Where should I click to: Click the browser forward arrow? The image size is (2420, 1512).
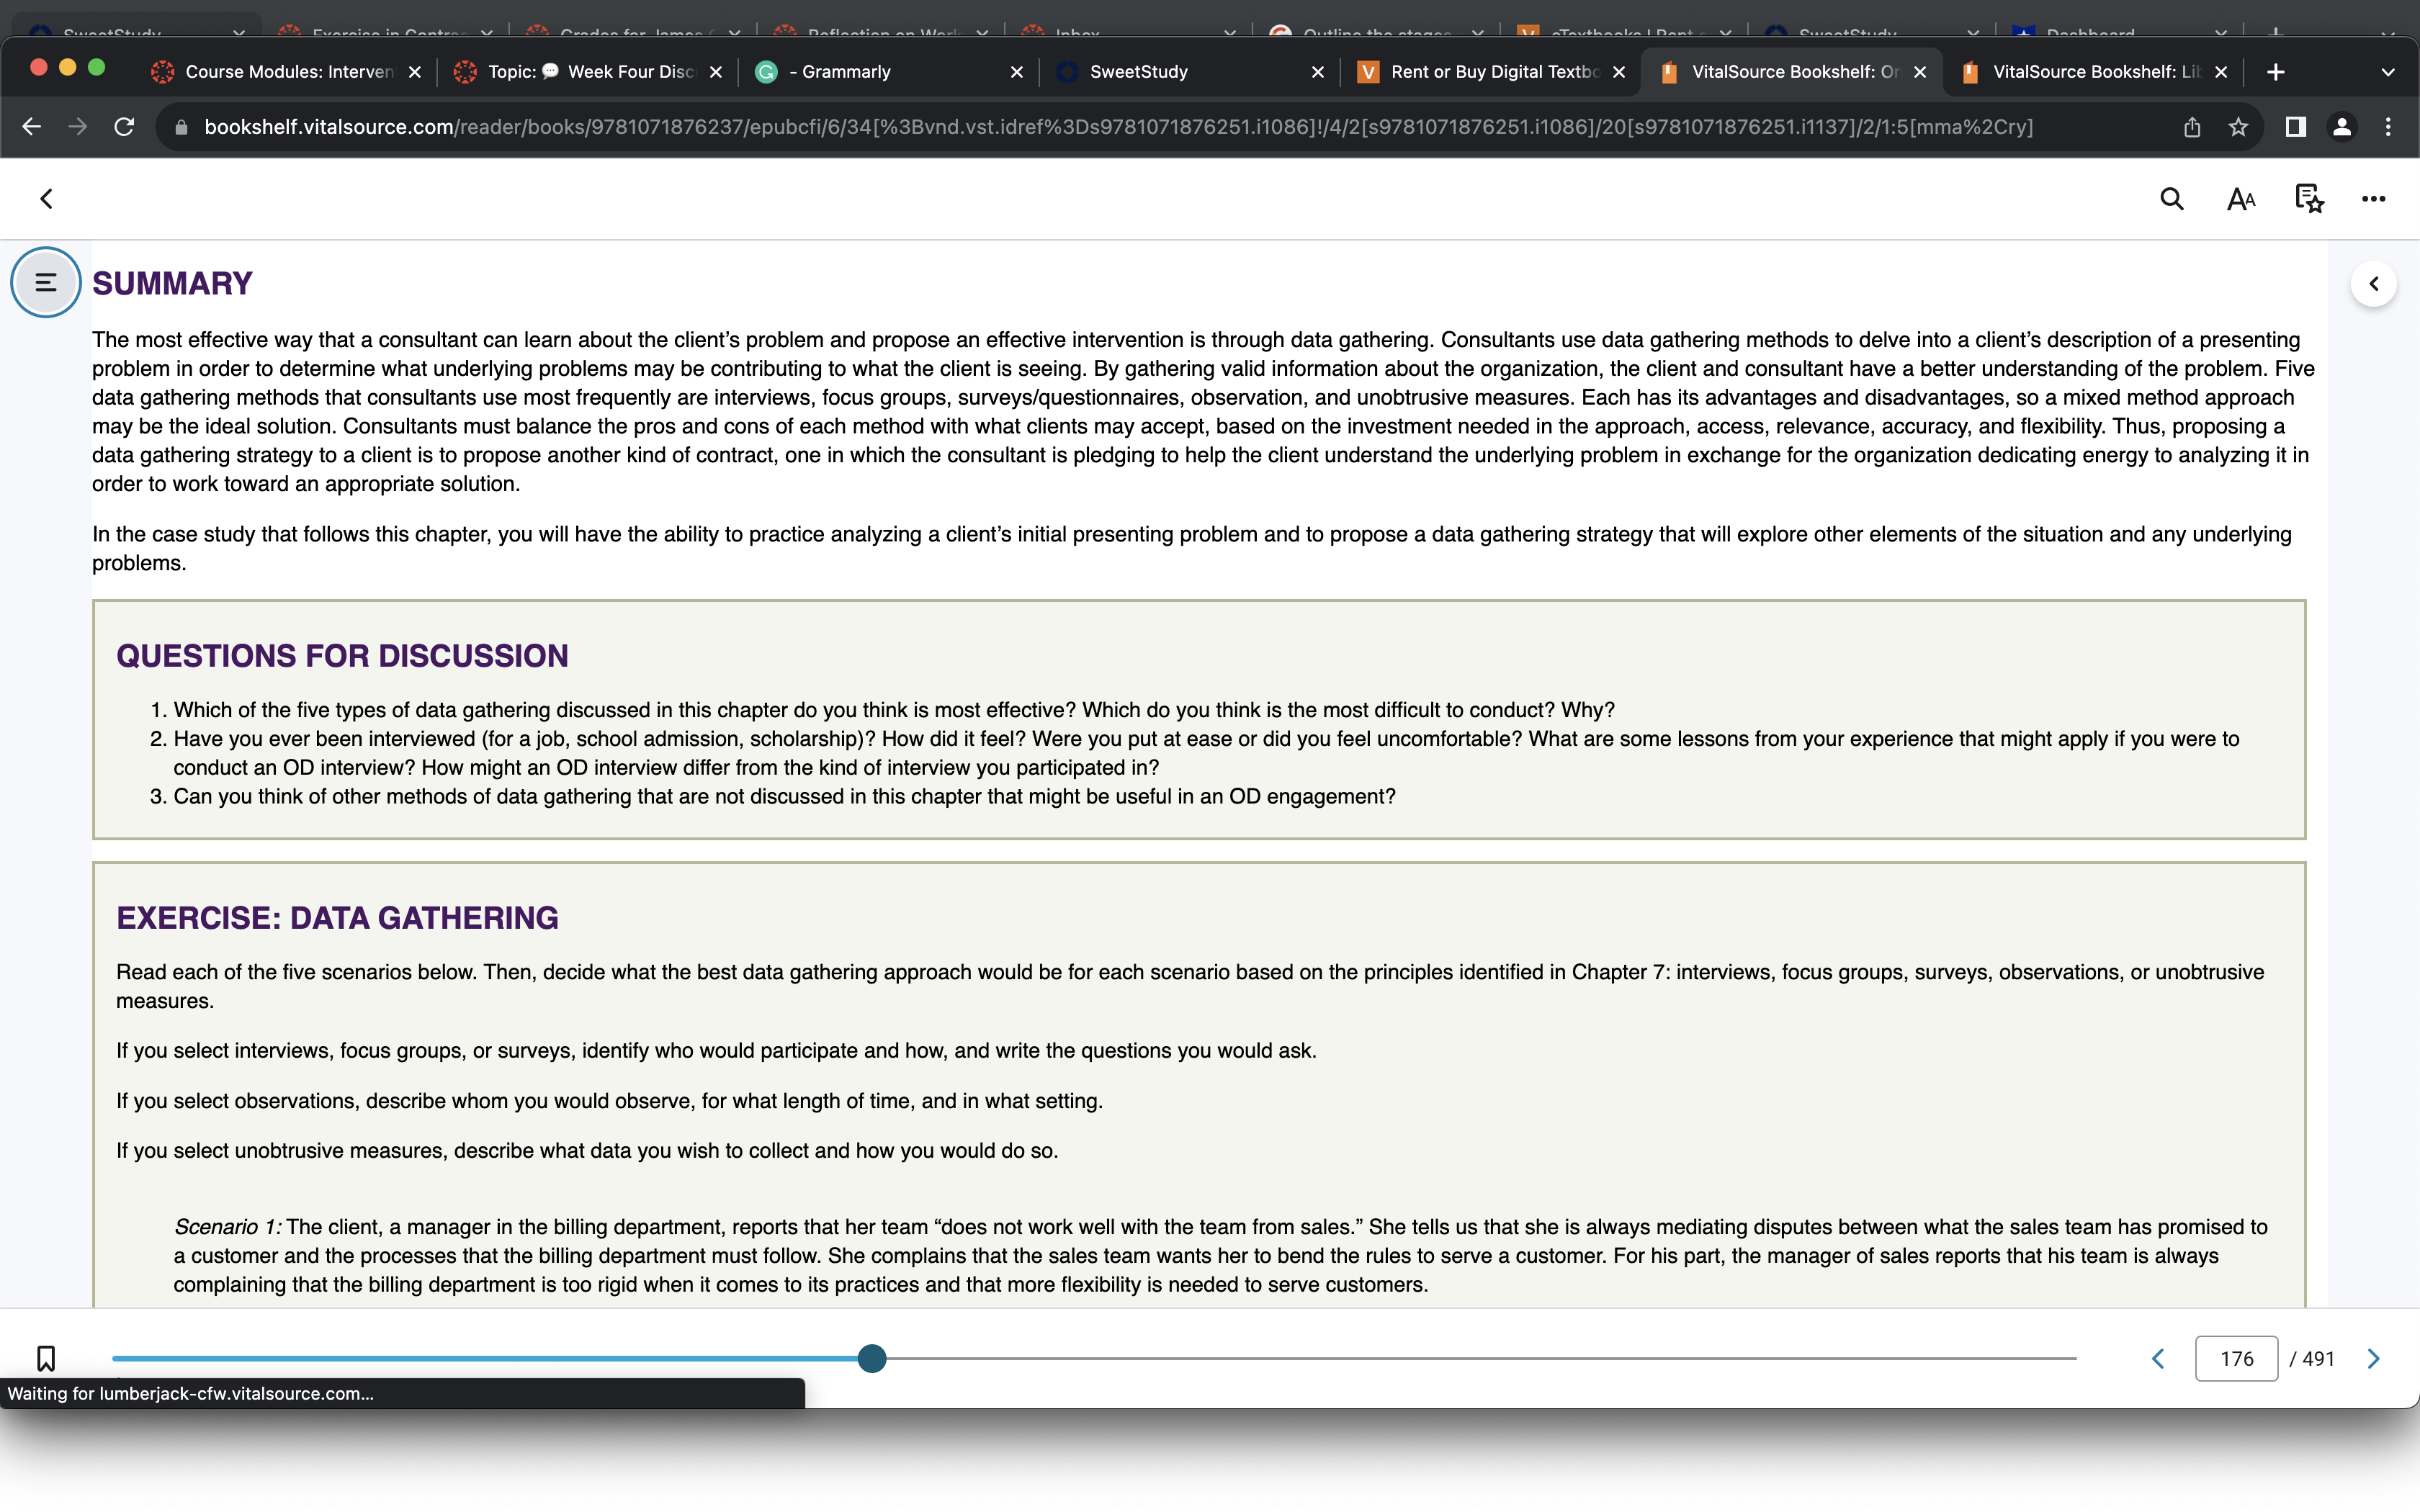point(78,127)
